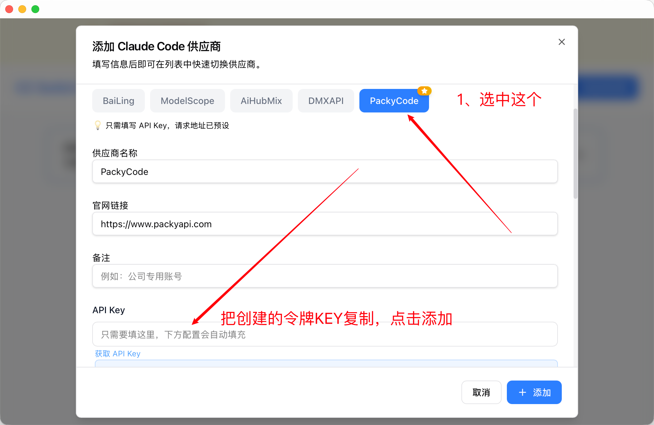Screen dimensions: 654x425
Task: Open the 获取 API Key link
Action: (117, 354)
